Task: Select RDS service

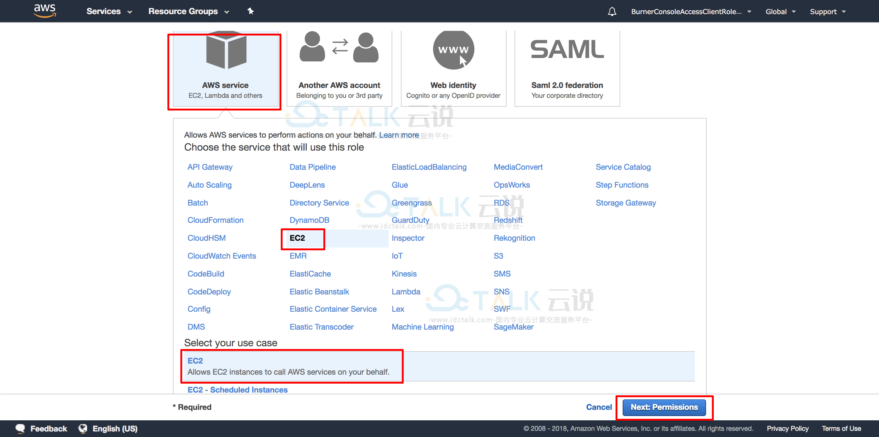Action: (501, 203)
